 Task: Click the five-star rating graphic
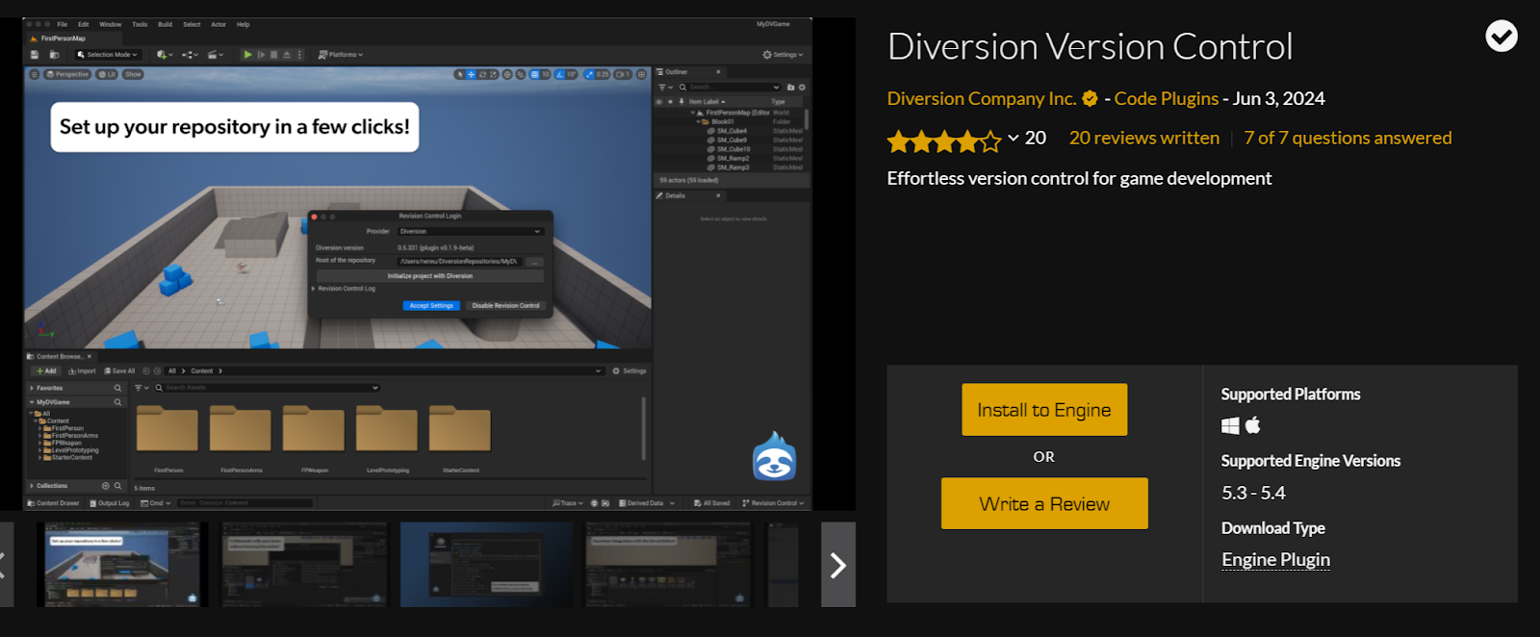[944, 141]
